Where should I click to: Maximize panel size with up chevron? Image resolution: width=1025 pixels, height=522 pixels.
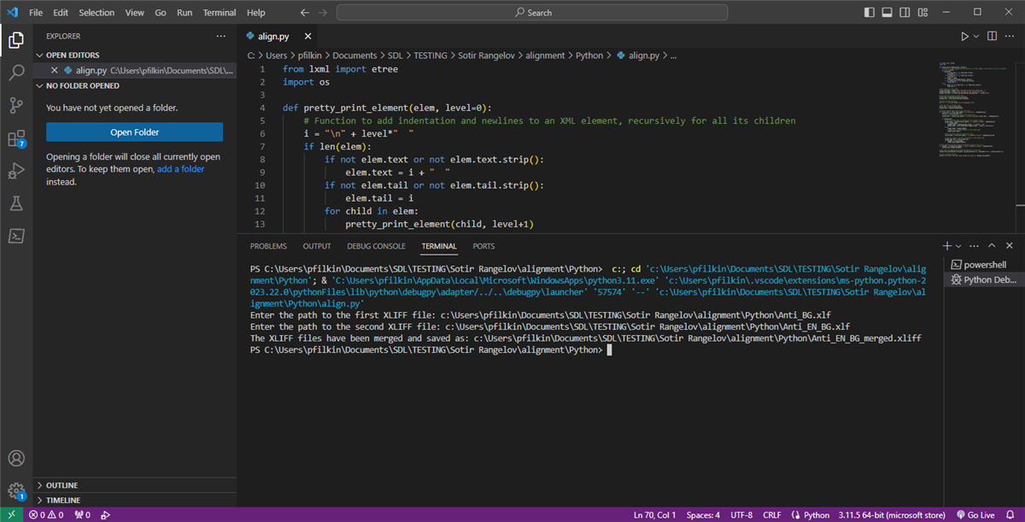[993, 246]
